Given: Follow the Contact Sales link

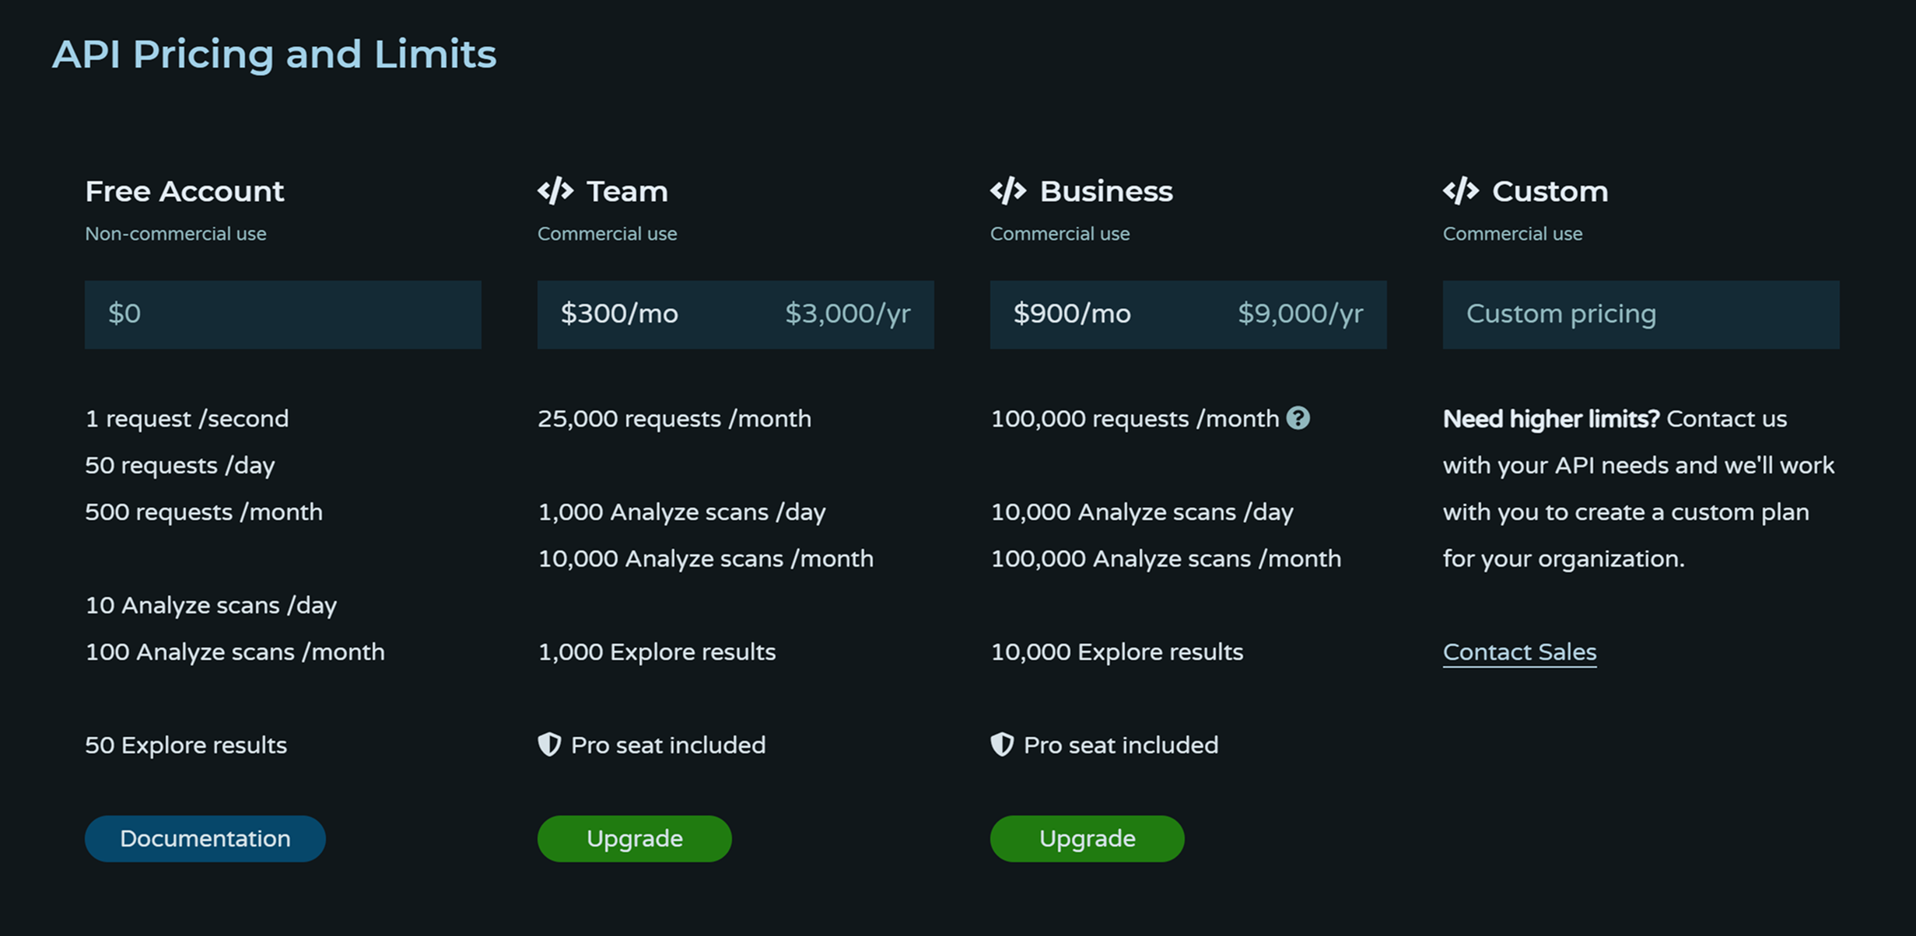Looking at the screenshot, I should (x=1519, y=651).
